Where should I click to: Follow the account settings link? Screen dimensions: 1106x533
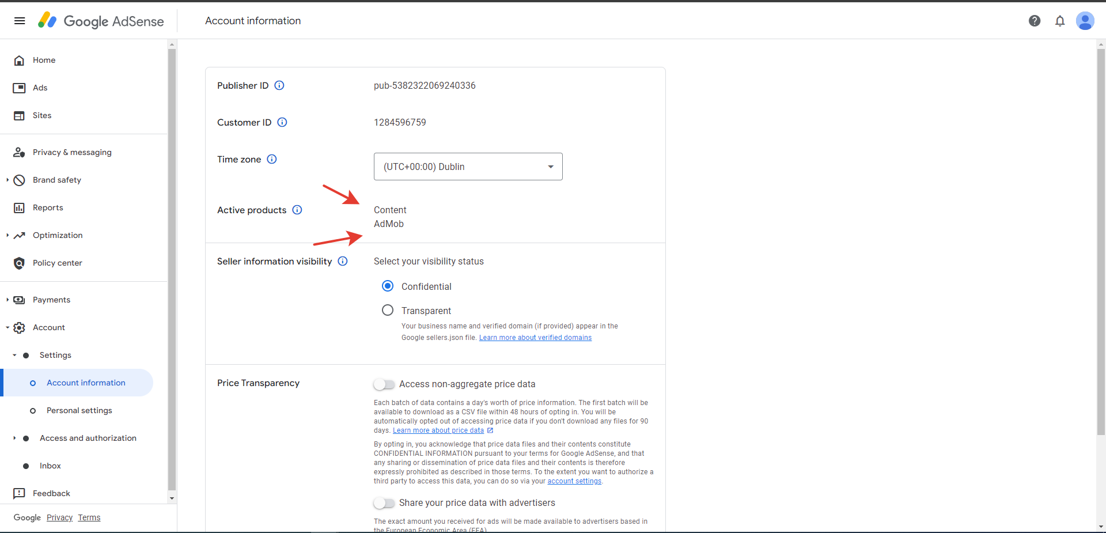pos(574,481)
